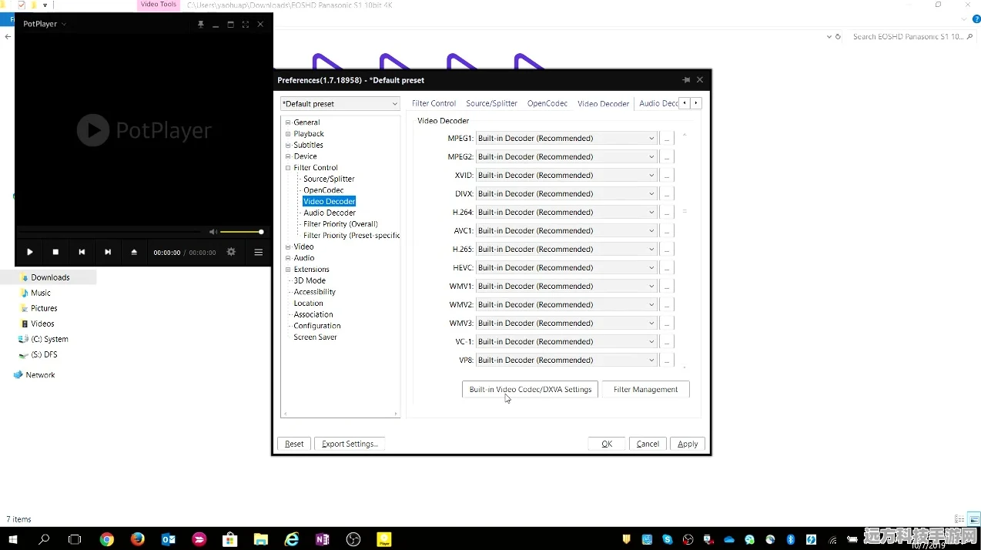Skip to the previous track in PotPlayer
Image resolution: width=981 pixels, height=550 pixels.
point(82,252)
